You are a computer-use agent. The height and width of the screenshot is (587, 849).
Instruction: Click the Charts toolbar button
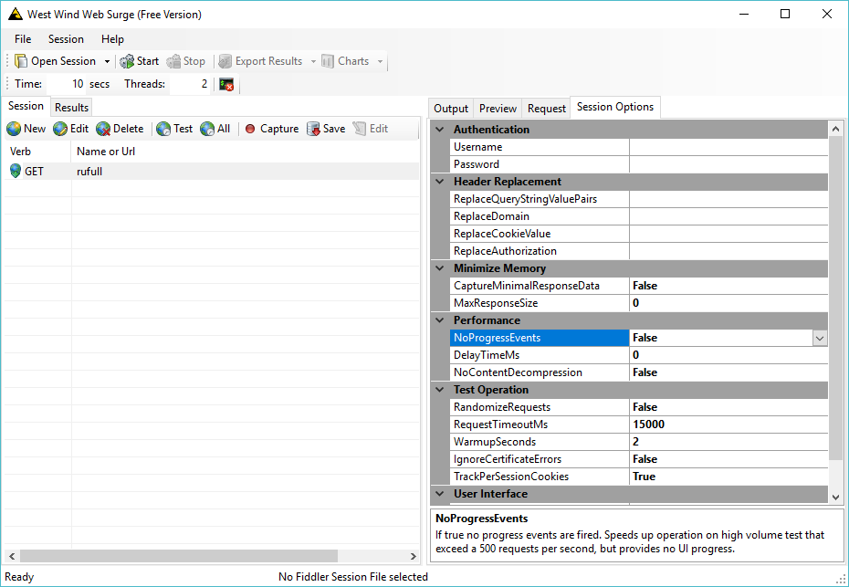pyautogui.click(x=345, y=61)
